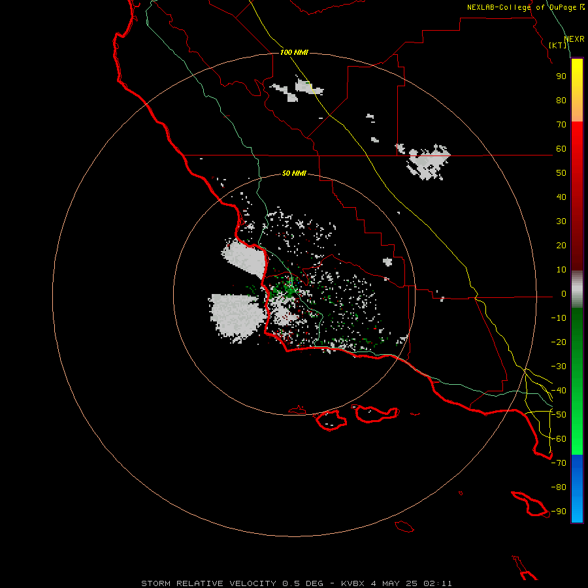The height and width of the screenshot is (588, 588).
Task: Click the -50 value on the velocity scale
Action: click(x=559, y=415)
